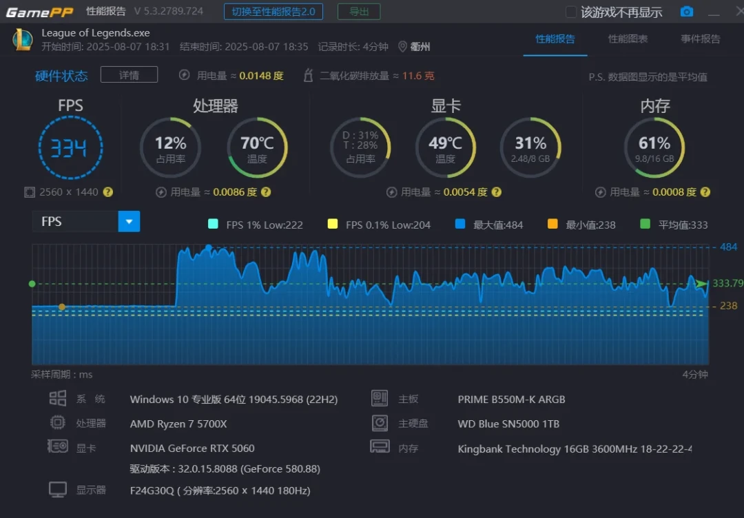The image size is (744, 518).
Task: Click the 切换至性能报告2.0 button
Action: (273, 12)
